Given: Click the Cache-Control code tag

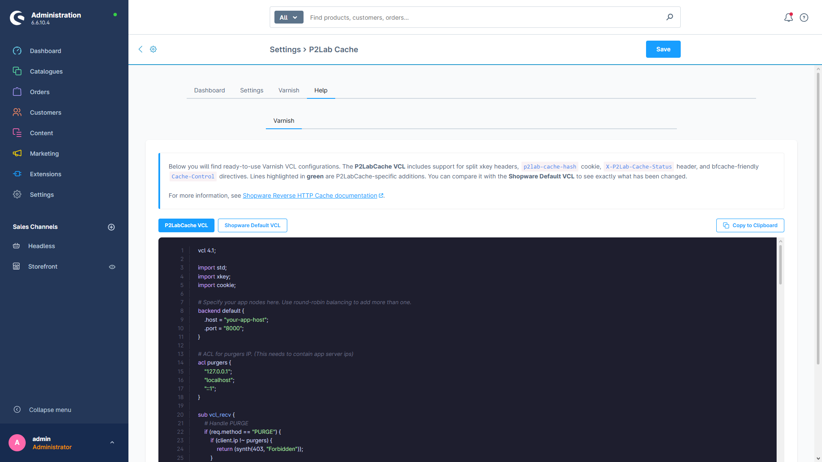Looking at the screenshot, I should pos(193,177).
